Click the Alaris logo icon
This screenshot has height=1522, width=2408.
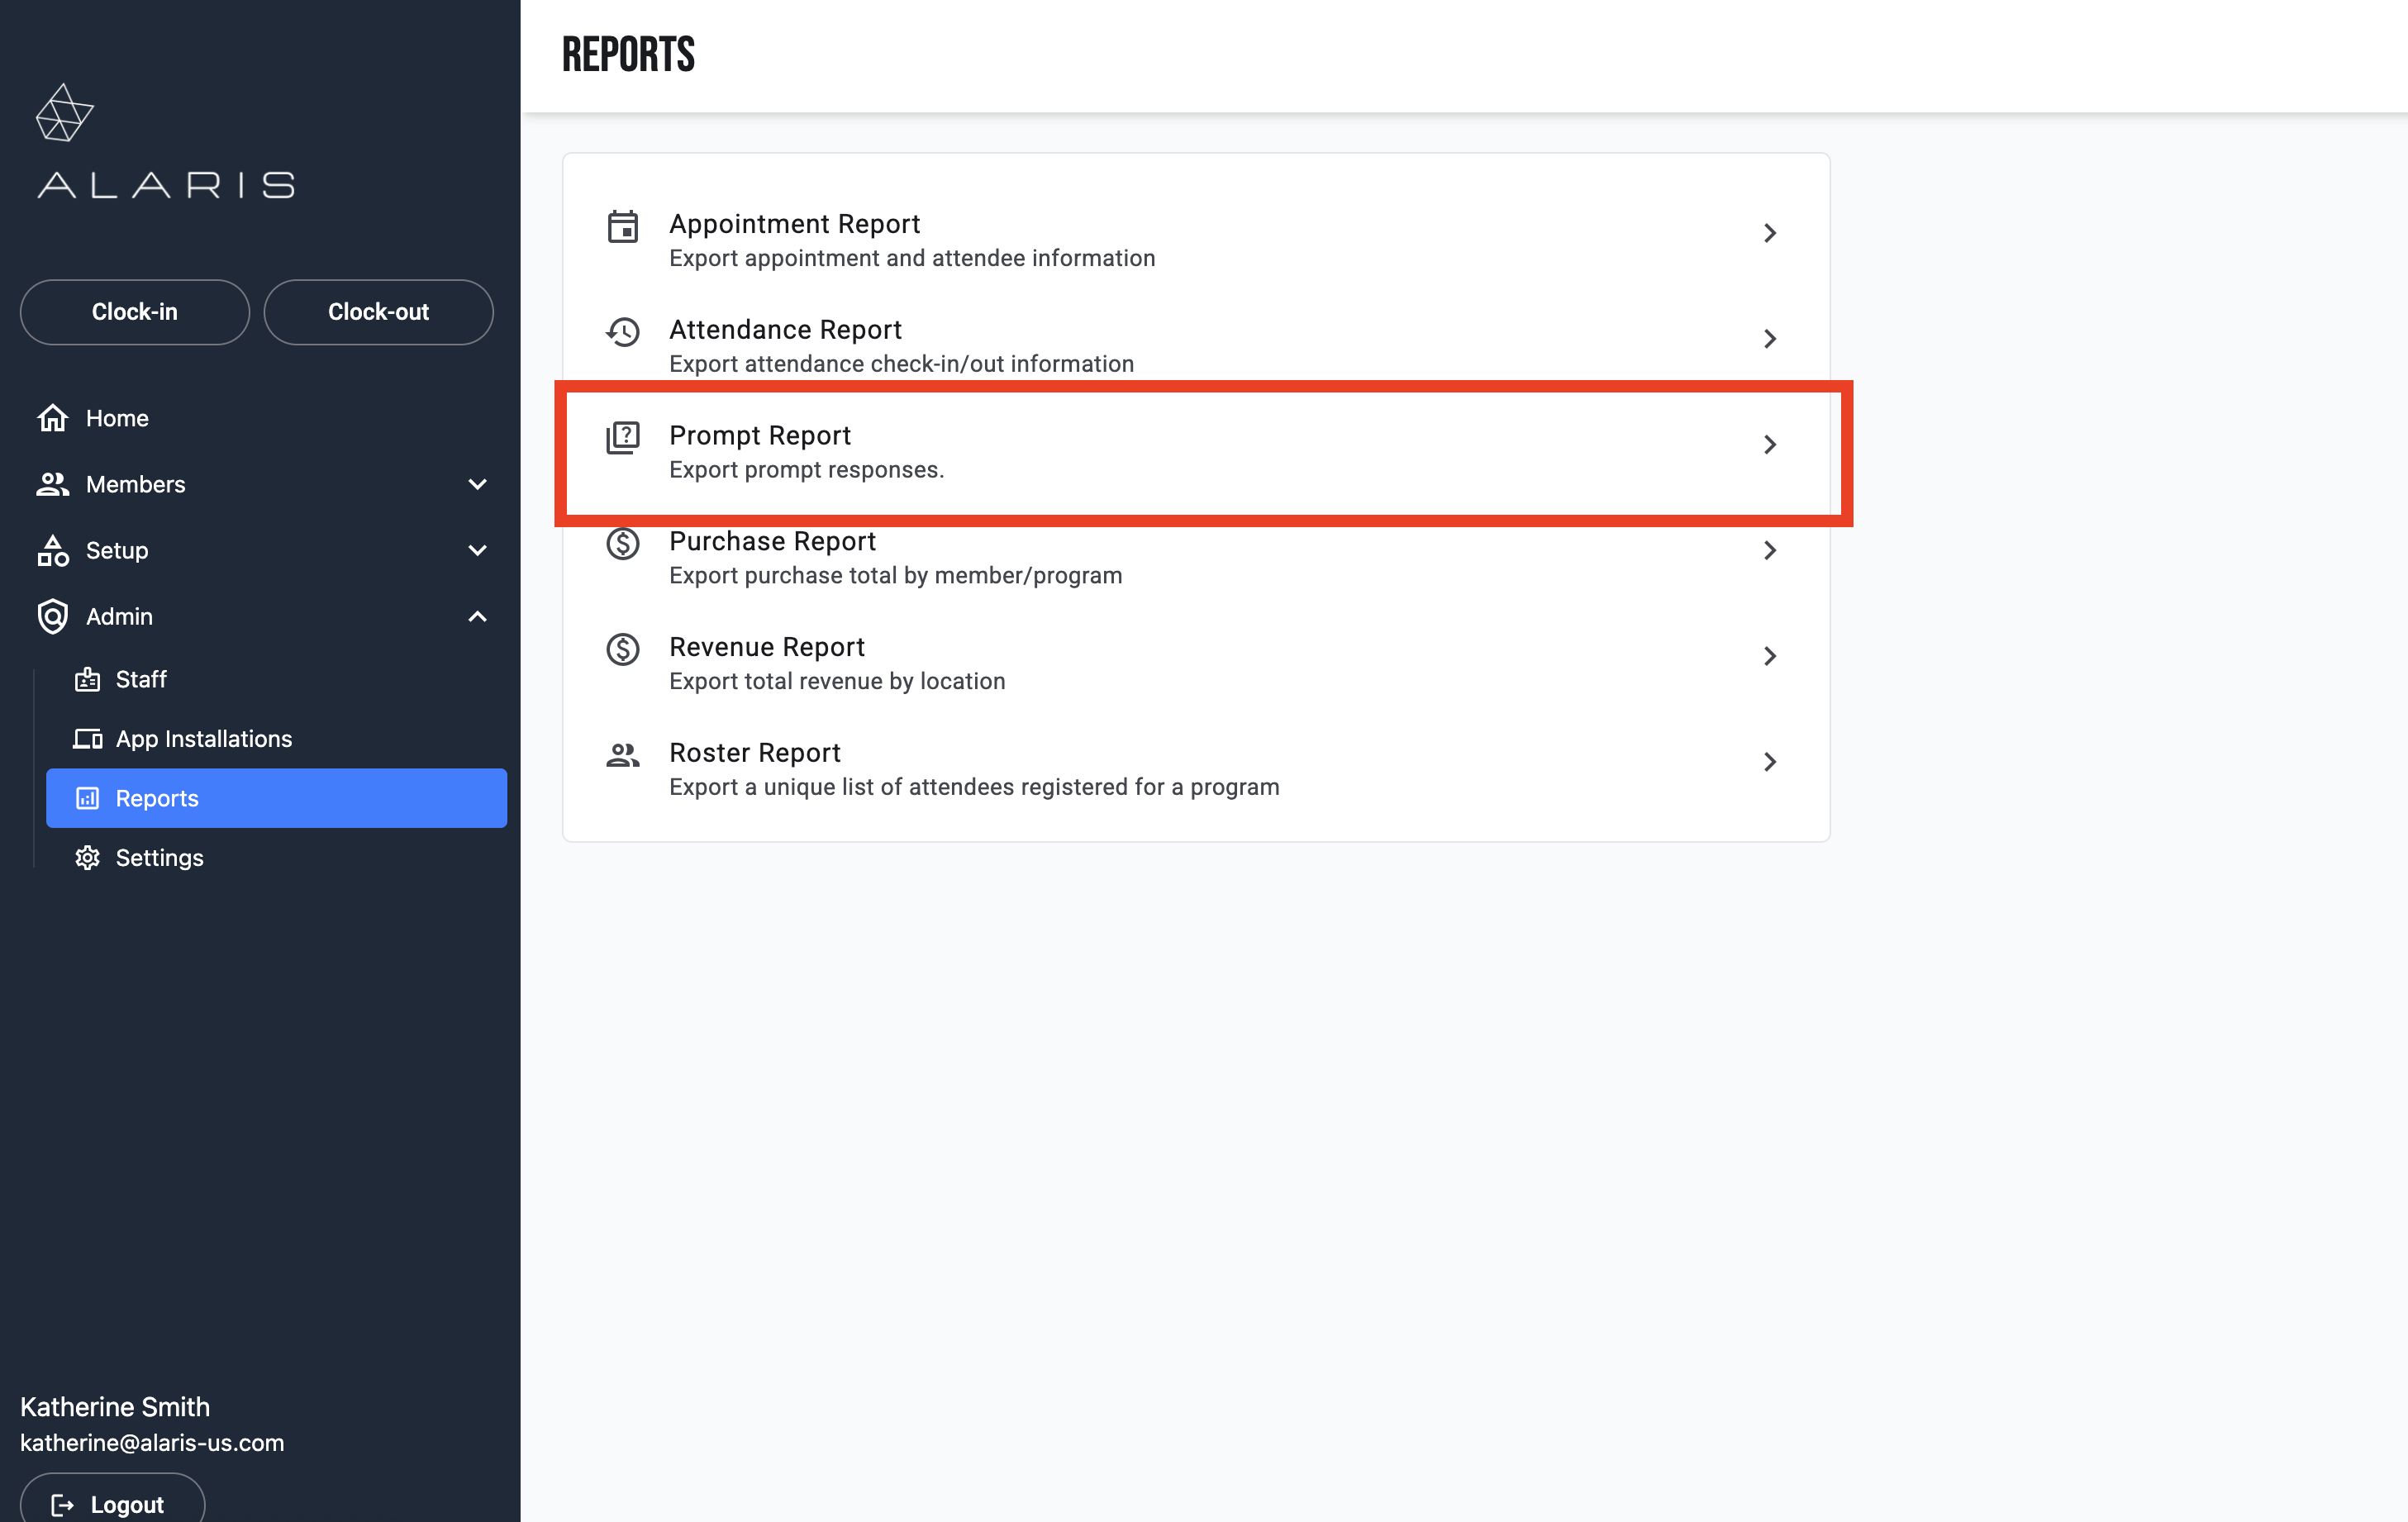tap(64, 113)
